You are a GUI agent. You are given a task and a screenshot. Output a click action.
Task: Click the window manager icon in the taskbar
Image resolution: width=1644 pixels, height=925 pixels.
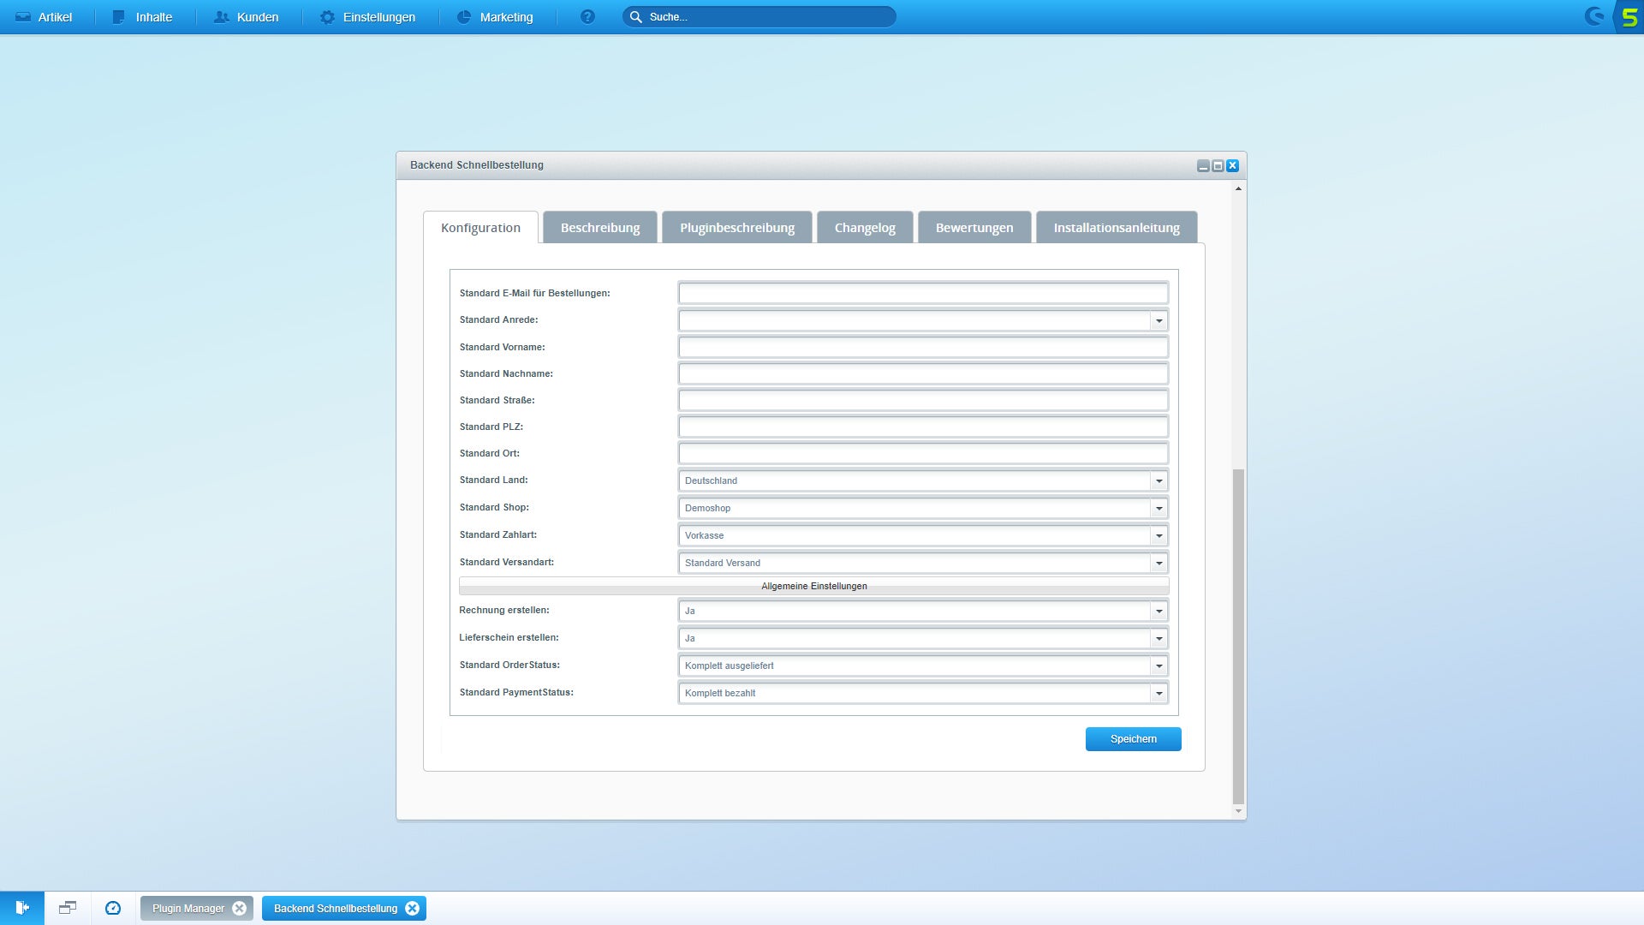(68, 908)
